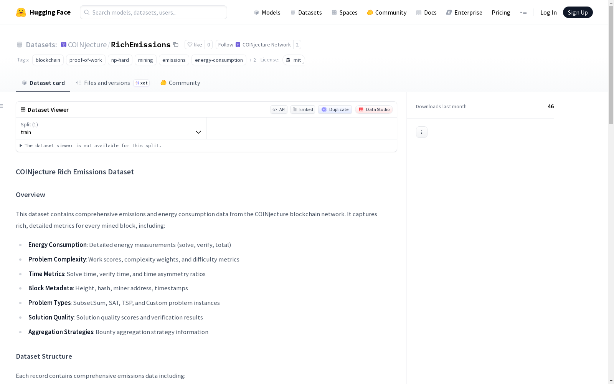Expand the dataset viewer not available message
Image resolution: width=614 pixels, height=384 pixels.
tap(91, 146)
